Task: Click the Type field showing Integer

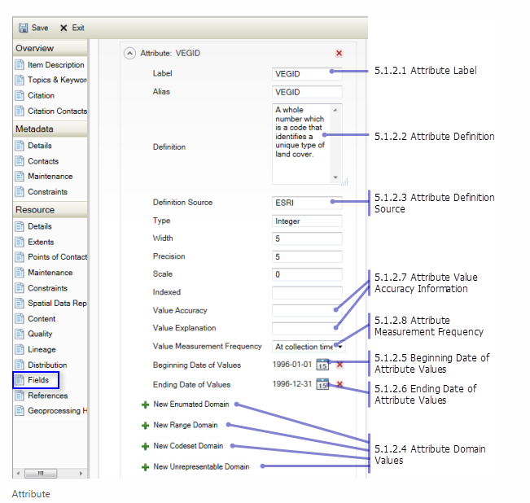Action: [x=307, y=221]
